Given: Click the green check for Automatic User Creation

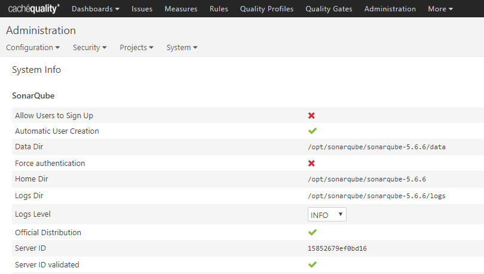Looking at the screenshot, I should 313,131.
